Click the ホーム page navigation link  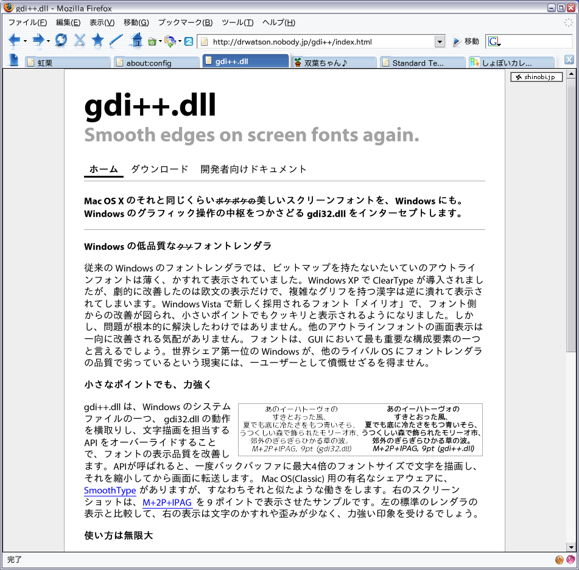pyautogui.click(x=104, y=169)
